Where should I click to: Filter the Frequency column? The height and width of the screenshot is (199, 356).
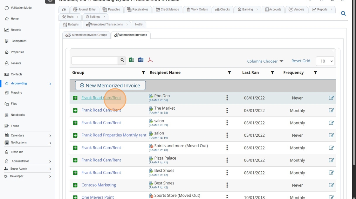tap(315, 73)
